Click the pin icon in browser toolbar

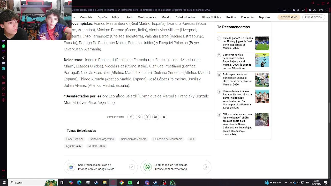click(x=284, y=10)
